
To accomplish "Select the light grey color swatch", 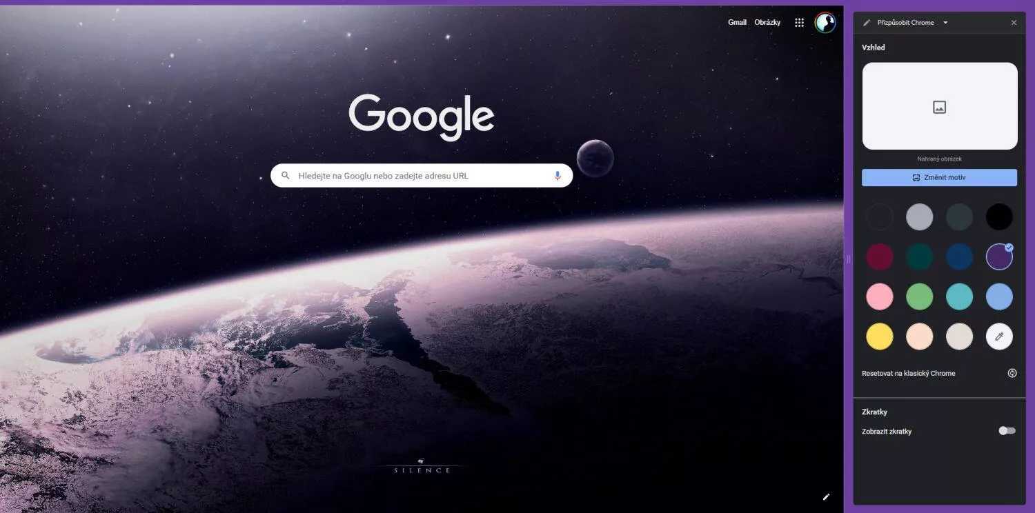I will [919, 217].
